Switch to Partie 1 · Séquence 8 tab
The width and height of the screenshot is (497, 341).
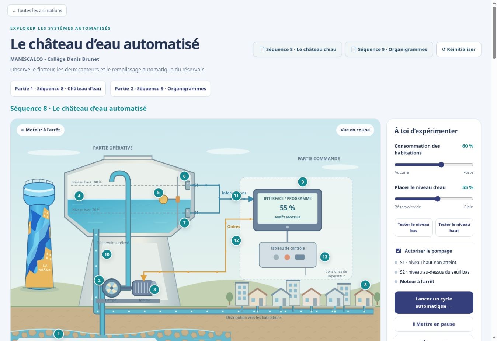tap(58, 89)
